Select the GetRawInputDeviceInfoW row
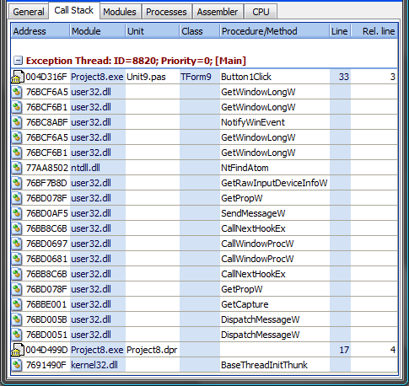The height and width of the screenshot is (386, 409). (x=204, y=183)
